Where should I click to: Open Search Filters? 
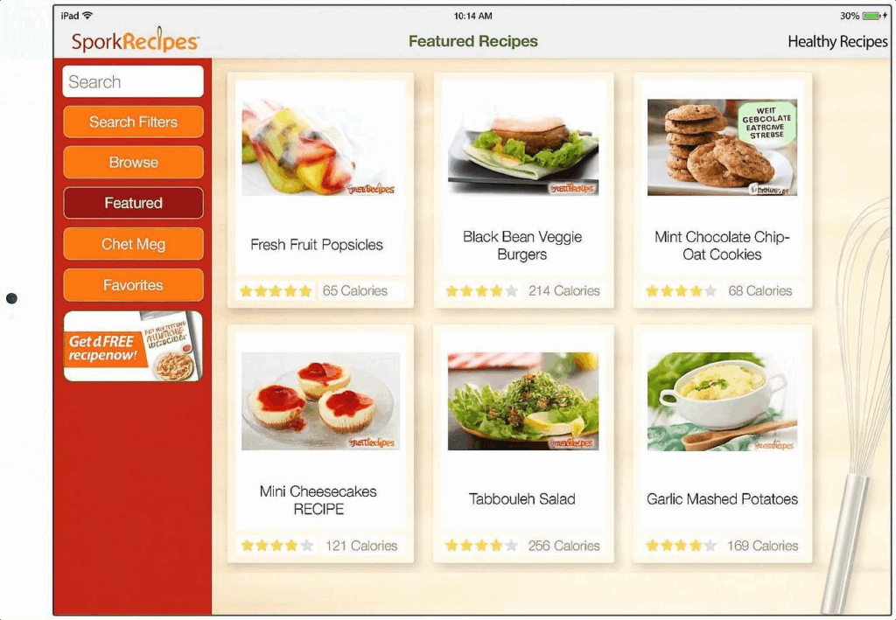click(133, 122)
